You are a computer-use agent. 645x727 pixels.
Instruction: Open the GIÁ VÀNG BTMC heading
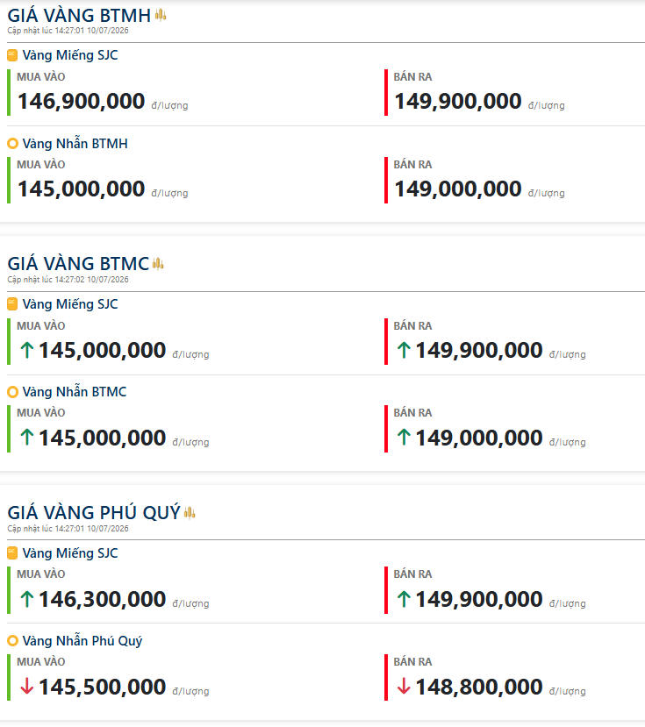click(x=78, y=264)
